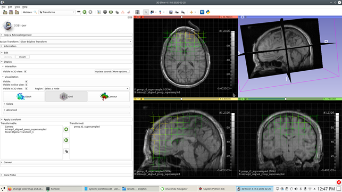342x192 pixels.
Task: Click the screenshot capture icon
Action: coord(171,12)
